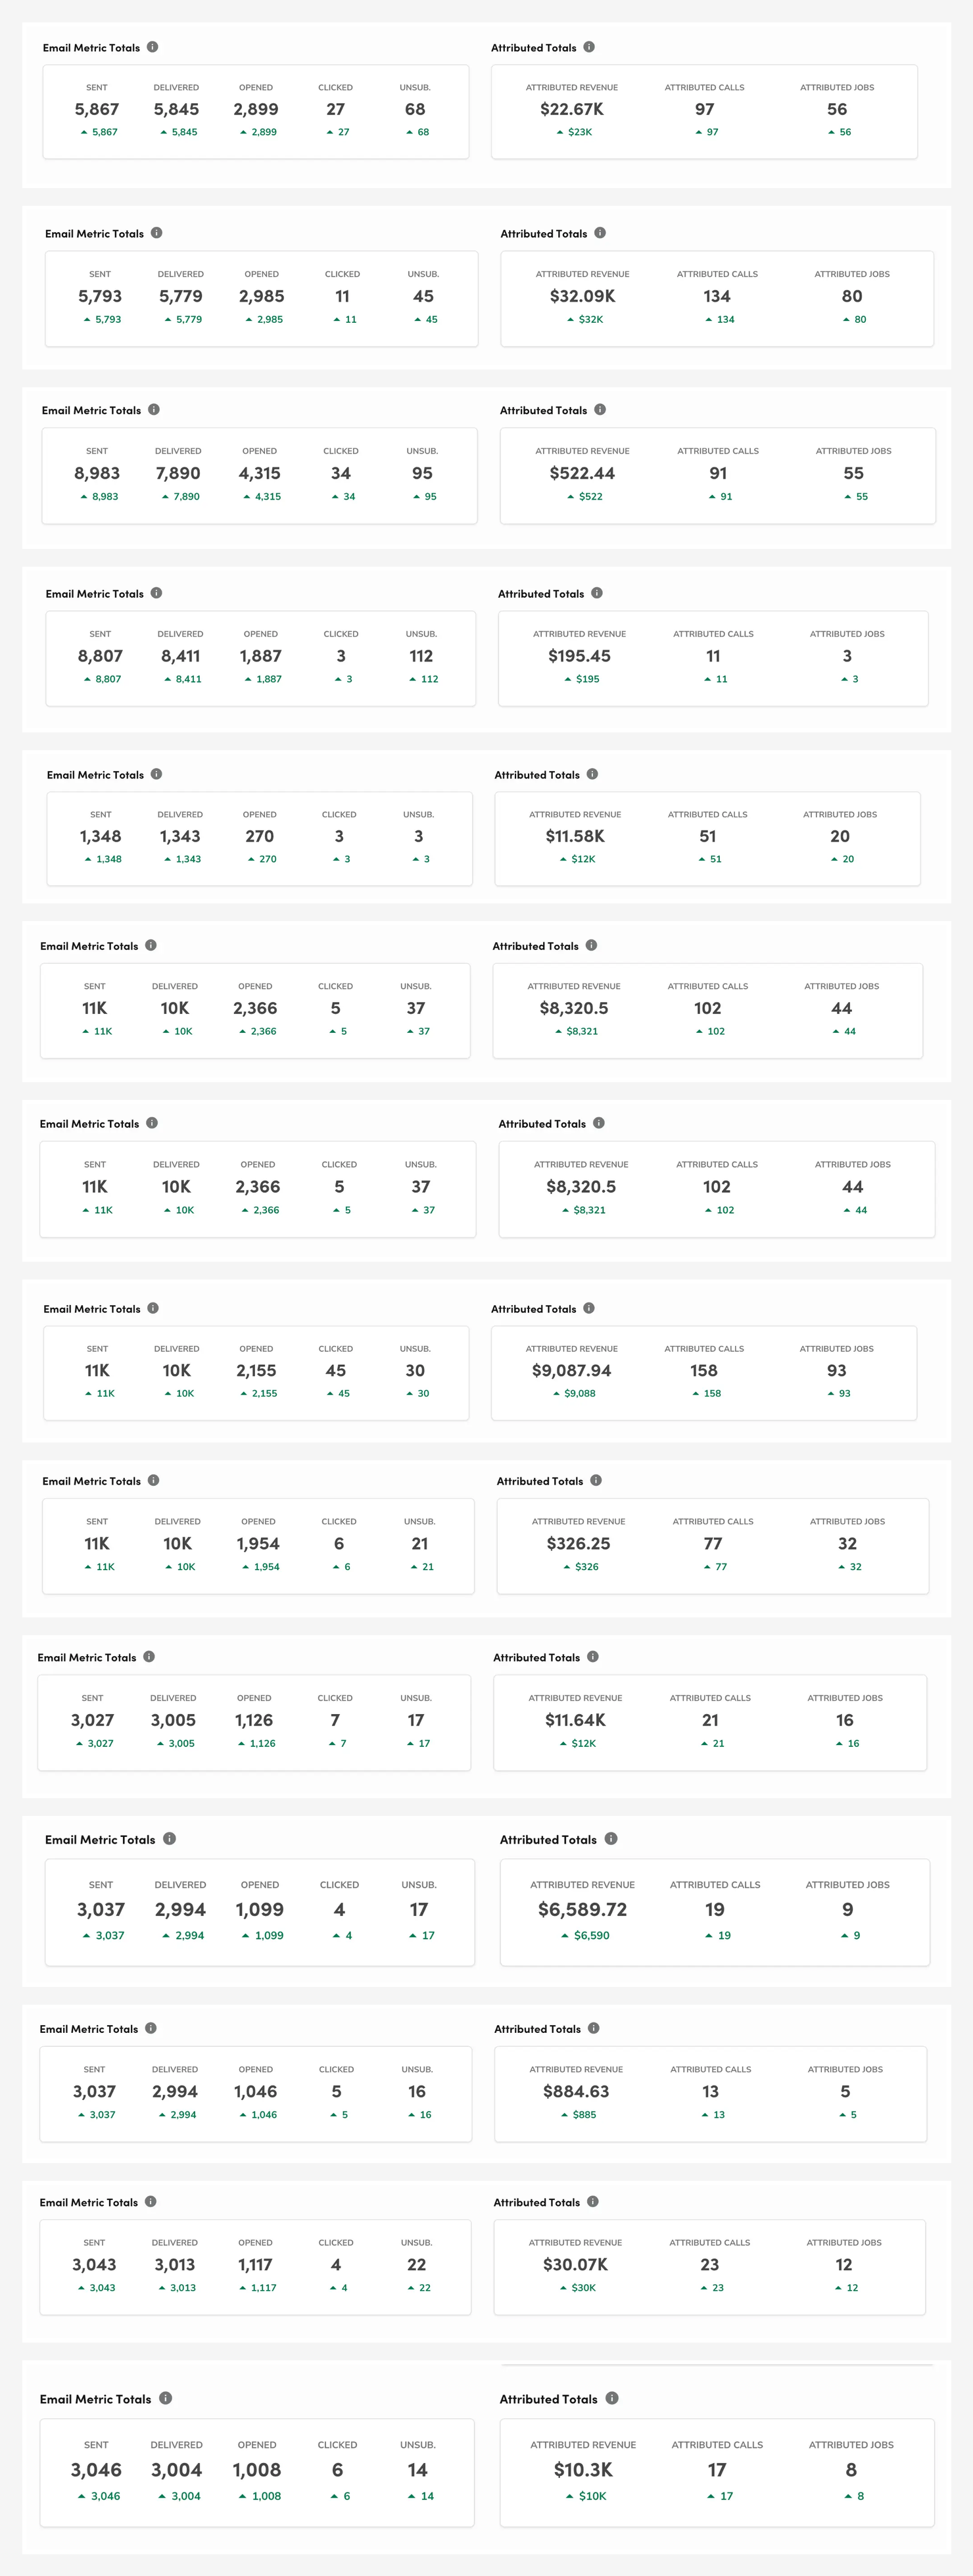973x2576 pixels.
Task: Click info icon for Email Metric Totals above 5,867 sent
Action: (153, 47)
